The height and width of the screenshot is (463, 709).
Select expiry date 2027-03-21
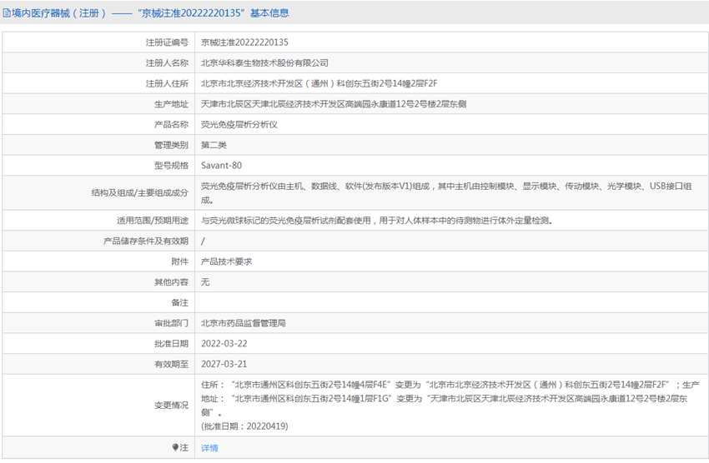(224, 364)
